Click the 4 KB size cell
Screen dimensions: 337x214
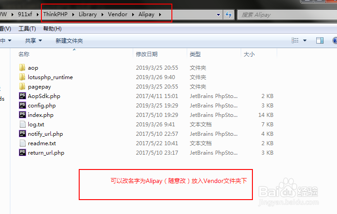tap(267, 134)
